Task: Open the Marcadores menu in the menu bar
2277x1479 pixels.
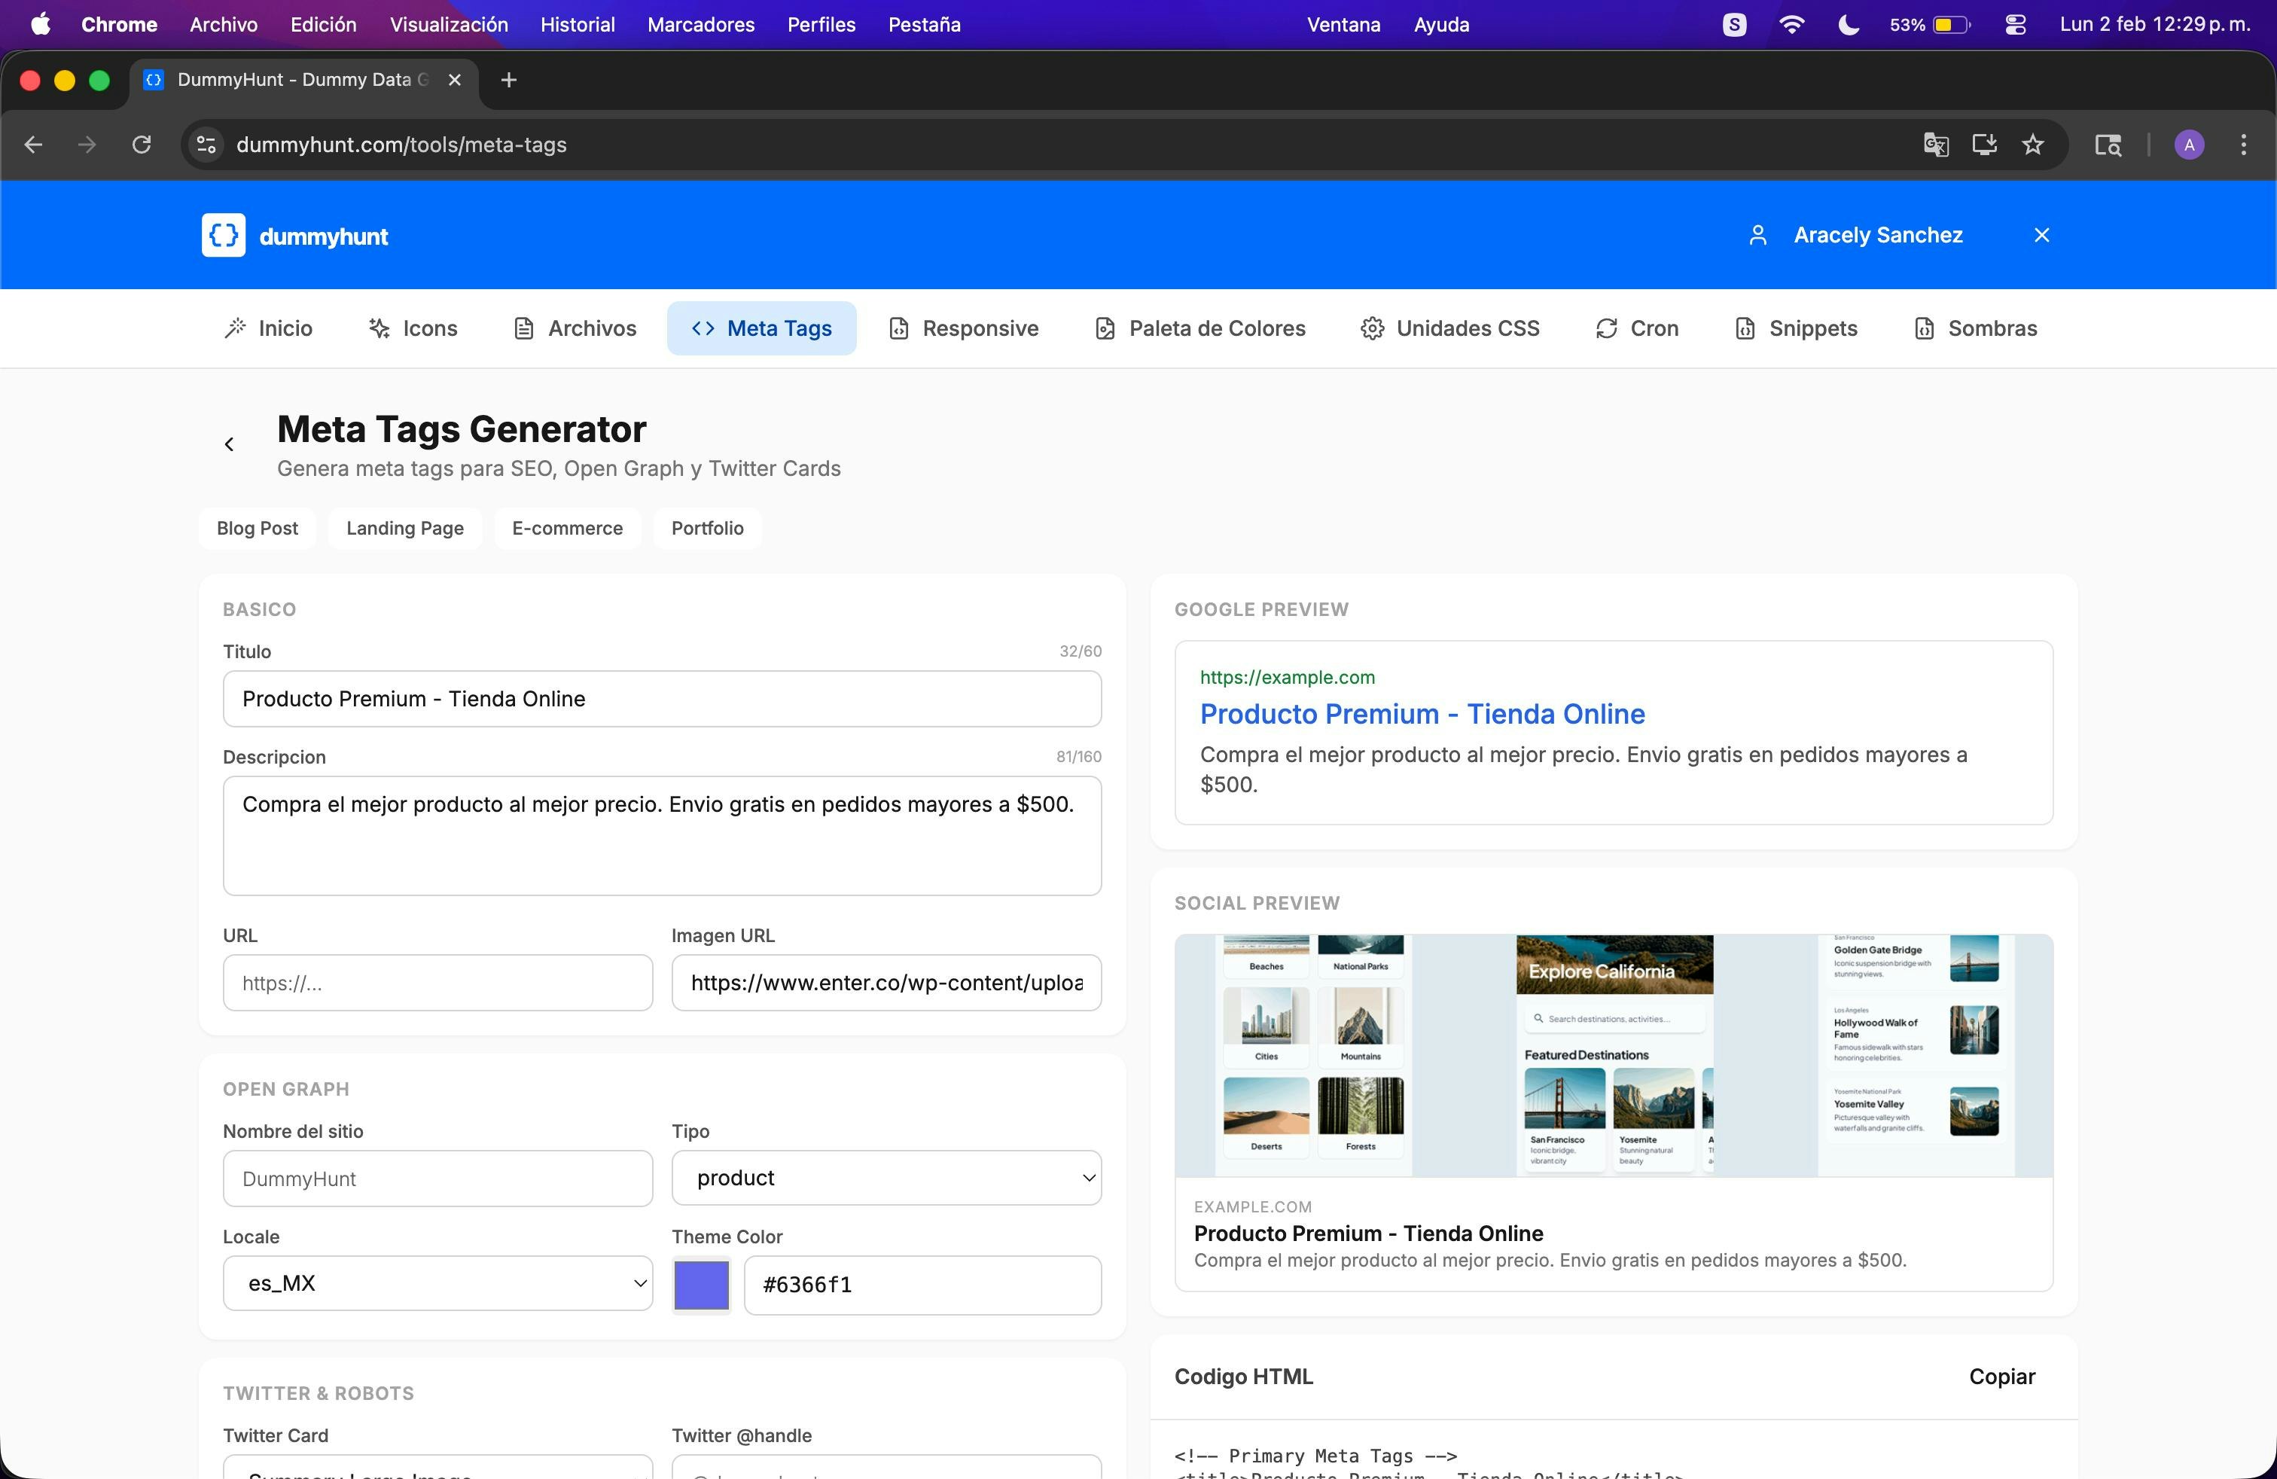Action: (700, 25)
